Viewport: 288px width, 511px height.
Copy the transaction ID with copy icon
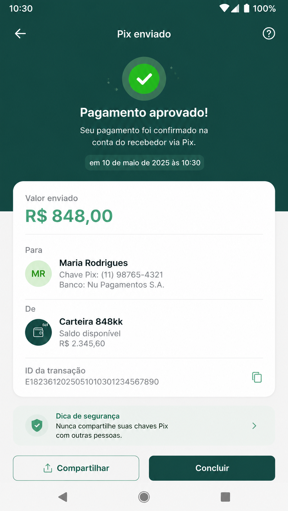tap(257, 377)
